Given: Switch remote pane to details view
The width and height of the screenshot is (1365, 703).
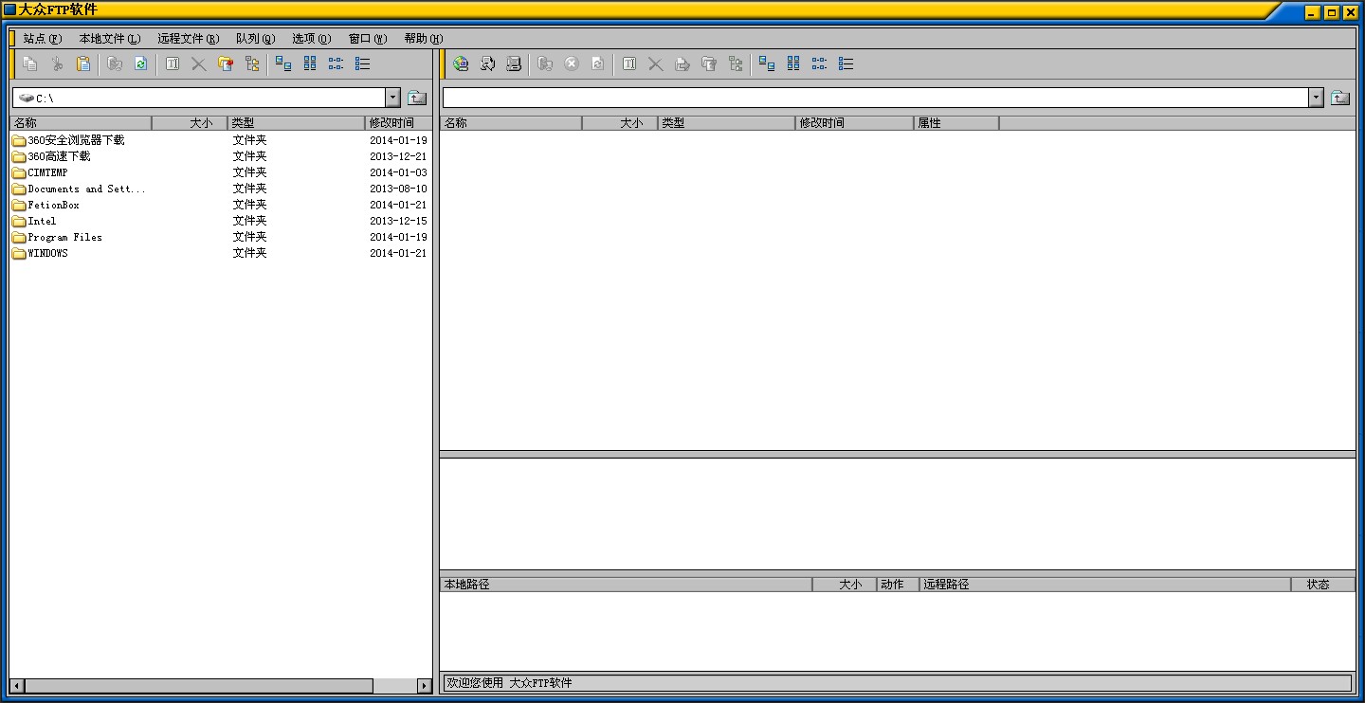Looking at the screenshot, I should (x=846, y=63).
